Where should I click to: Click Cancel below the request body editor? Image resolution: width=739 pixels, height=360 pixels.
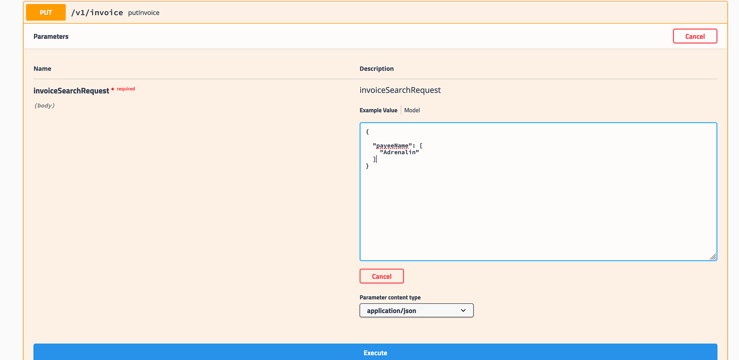[x=381, y=276]
